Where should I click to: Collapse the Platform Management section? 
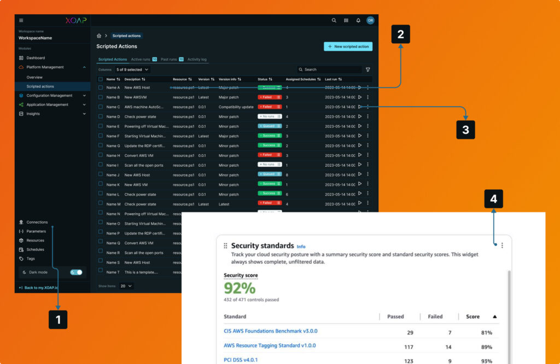pyautogui.click(x=85, y=67)
